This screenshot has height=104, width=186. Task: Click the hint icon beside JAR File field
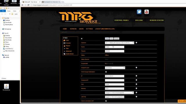(x=136, y=97)
